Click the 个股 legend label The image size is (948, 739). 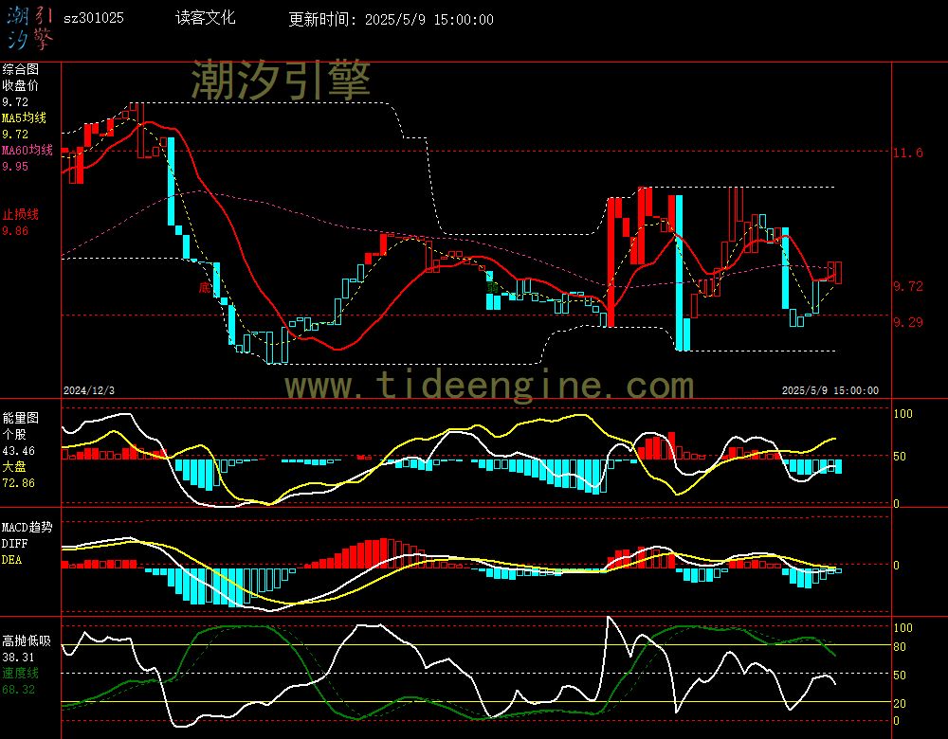coord(14,435)
